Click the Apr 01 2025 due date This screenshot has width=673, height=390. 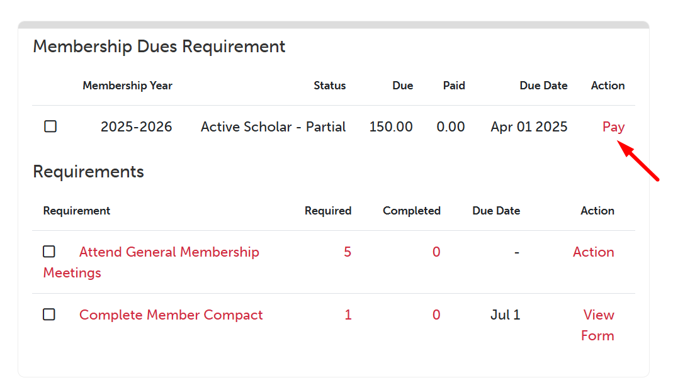click(x=529, y=127)
